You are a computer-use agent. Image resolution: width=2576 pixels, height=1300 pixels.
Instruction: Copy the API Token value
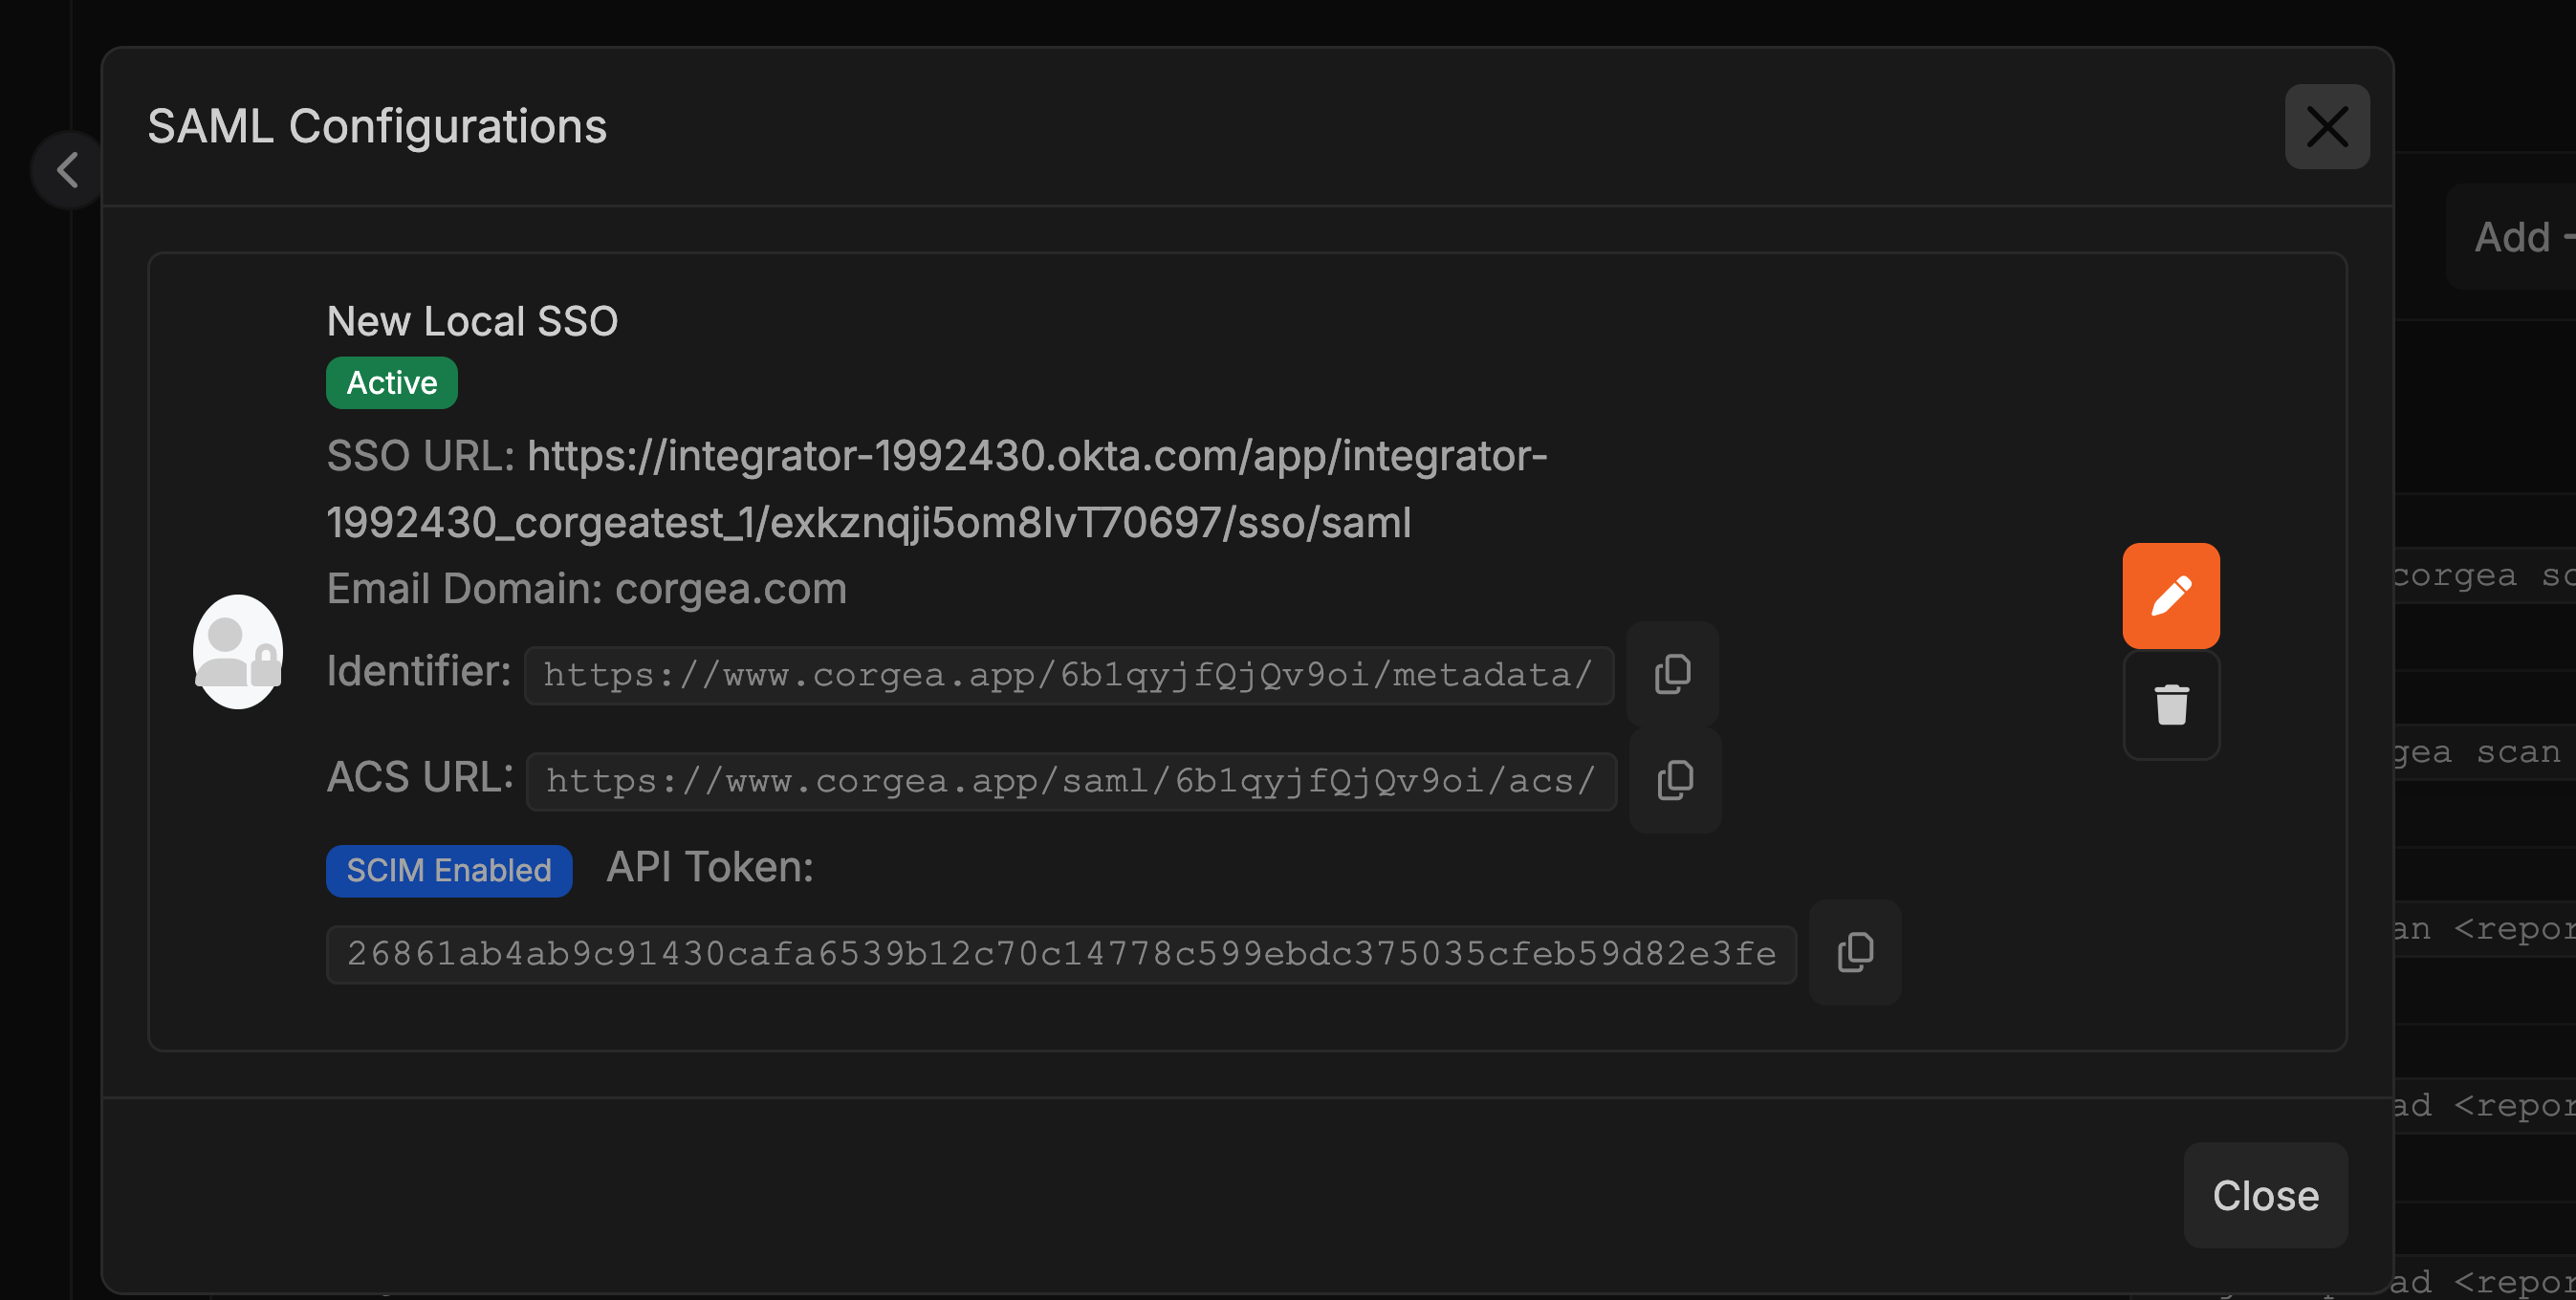pyautogui.click(x=1855, y=951)
